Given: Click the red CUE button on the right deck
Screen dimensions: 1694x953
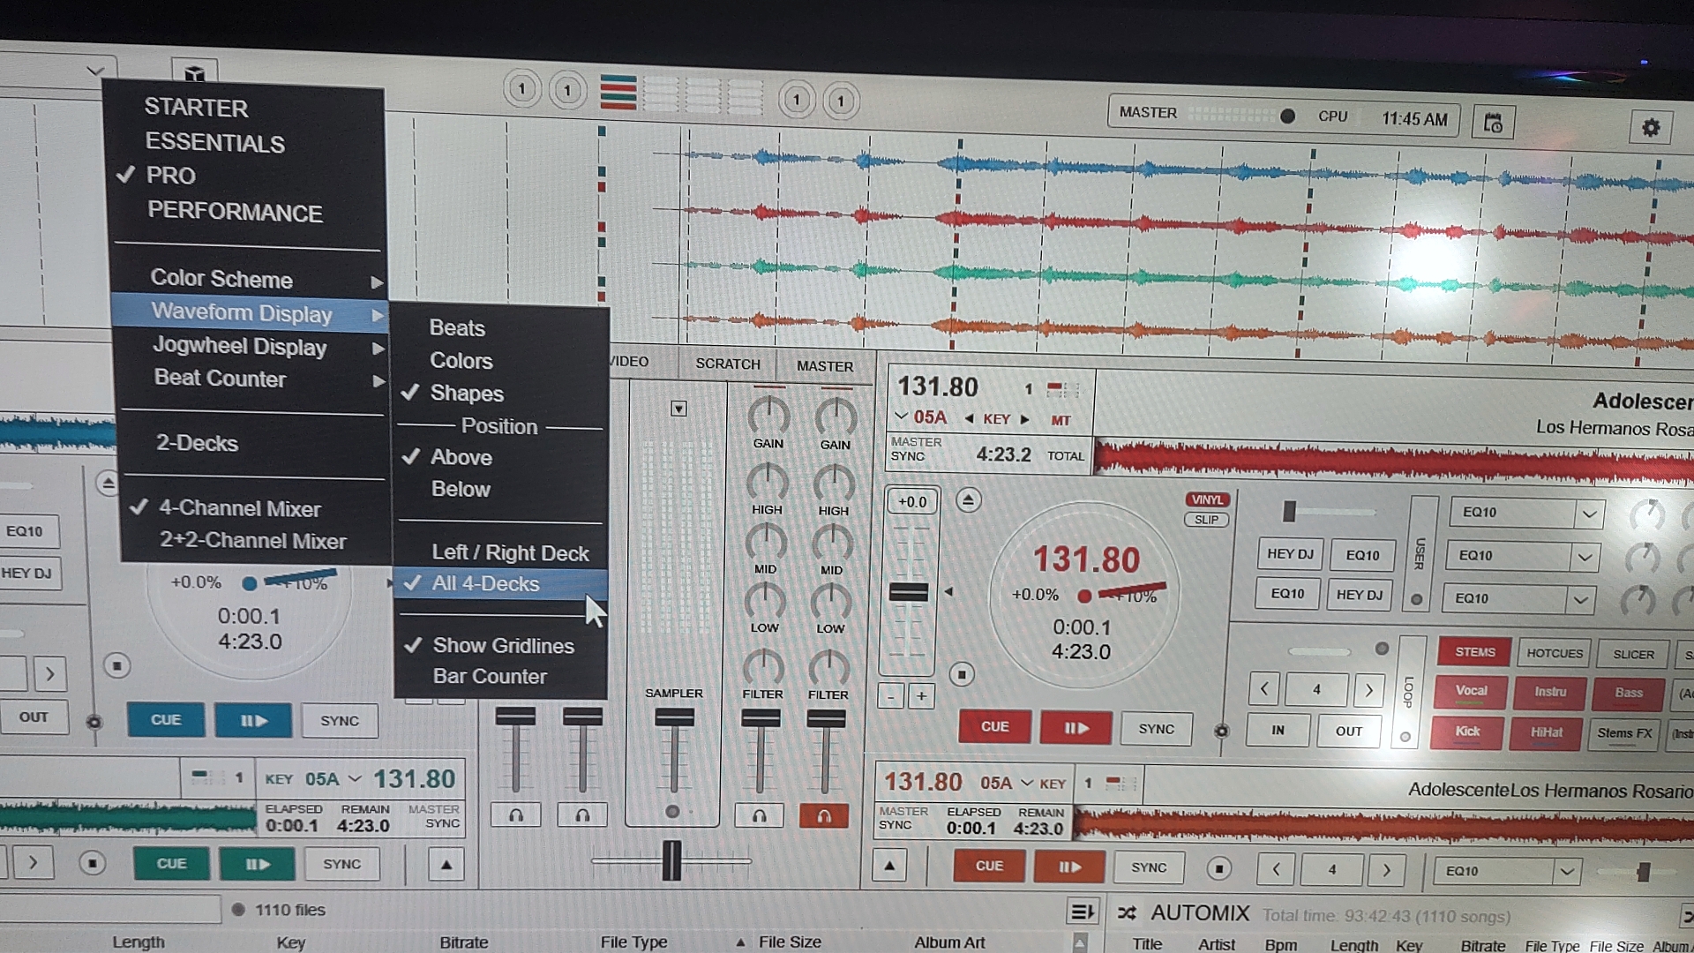Looking at the screenshot, I should 994,727.
